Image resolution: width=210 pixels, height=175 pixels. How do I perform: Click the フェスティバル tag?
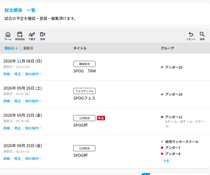click(x=84, y=91)
